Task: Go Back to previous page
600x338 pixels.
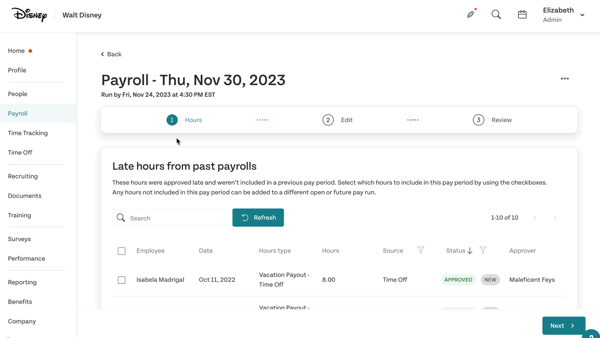Action: pos(111,54)
